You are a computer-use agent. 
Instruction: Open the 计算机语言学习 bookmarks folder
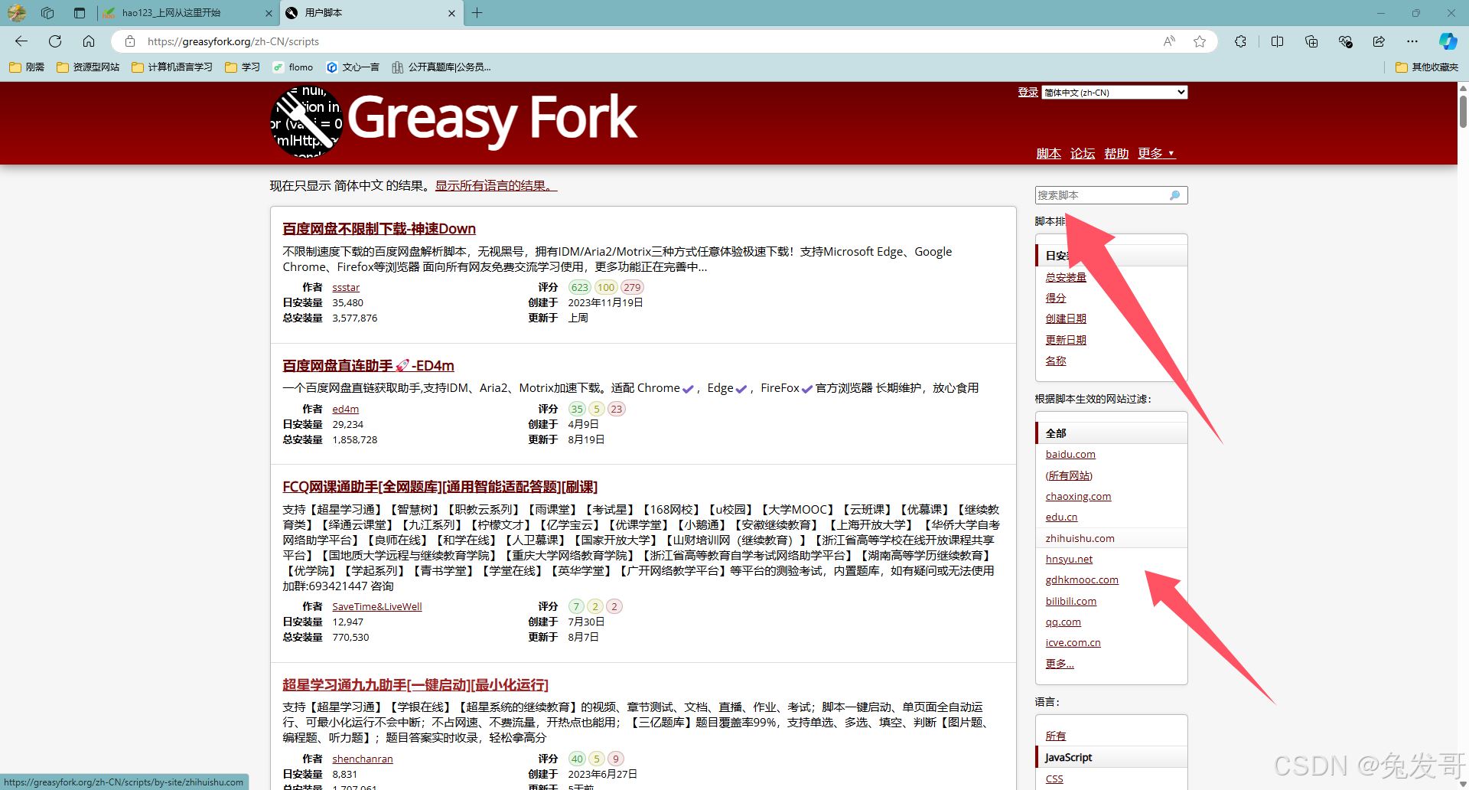tap(172, 67)
